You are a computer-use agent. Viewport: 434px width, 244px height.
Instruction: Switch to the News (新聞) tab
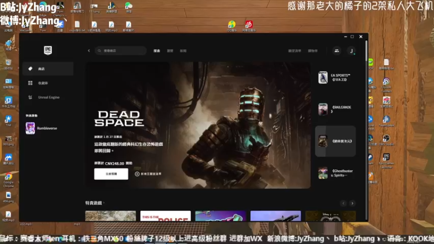coord(183,51)
